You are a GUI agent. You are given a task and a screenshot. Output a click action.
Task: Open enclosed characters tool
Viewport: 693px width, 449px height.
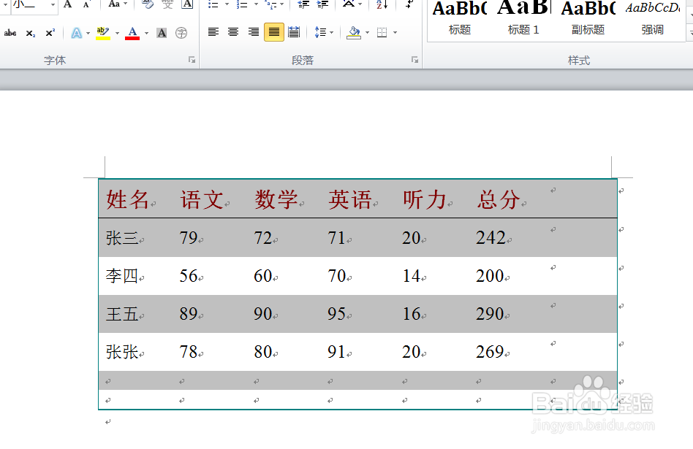(181, 33)
